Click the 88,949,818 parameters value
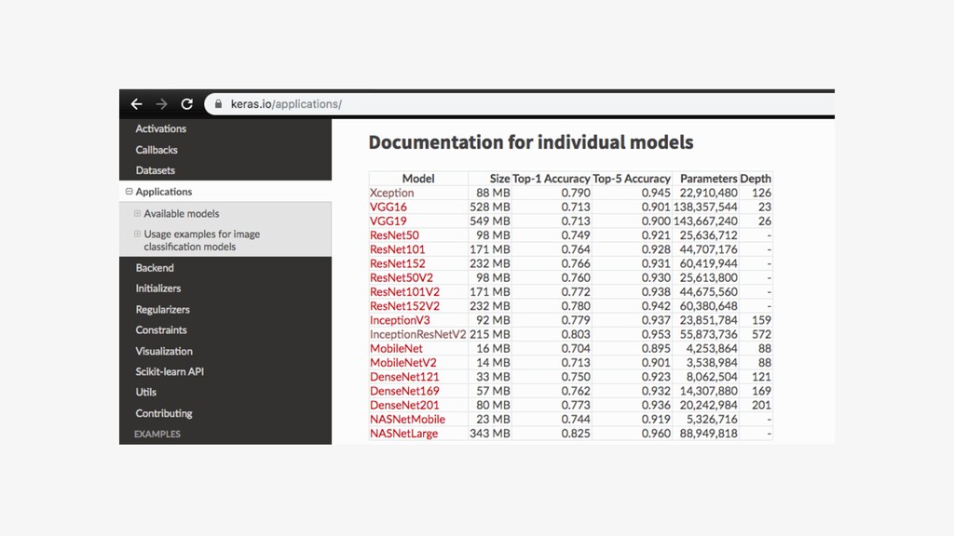The image size is (954, 536). [x=708, y=434]
